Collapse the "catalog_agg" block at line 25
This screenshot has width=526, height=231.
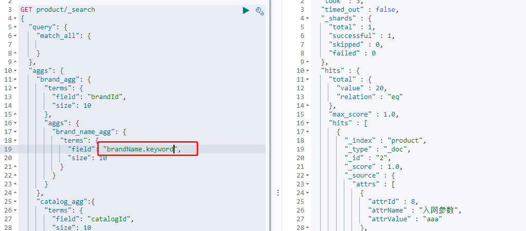click(15, 201)
